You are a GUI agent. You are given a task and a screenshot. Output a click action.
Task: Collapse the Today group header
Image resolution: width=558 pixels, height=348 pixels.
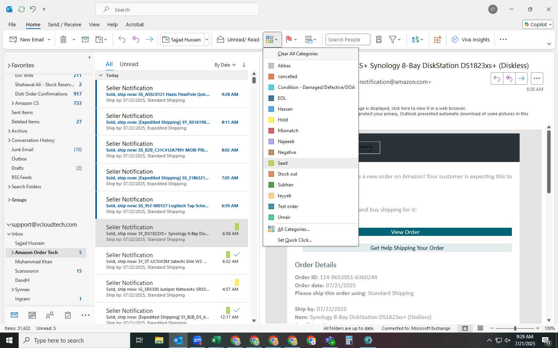[101, 75]
